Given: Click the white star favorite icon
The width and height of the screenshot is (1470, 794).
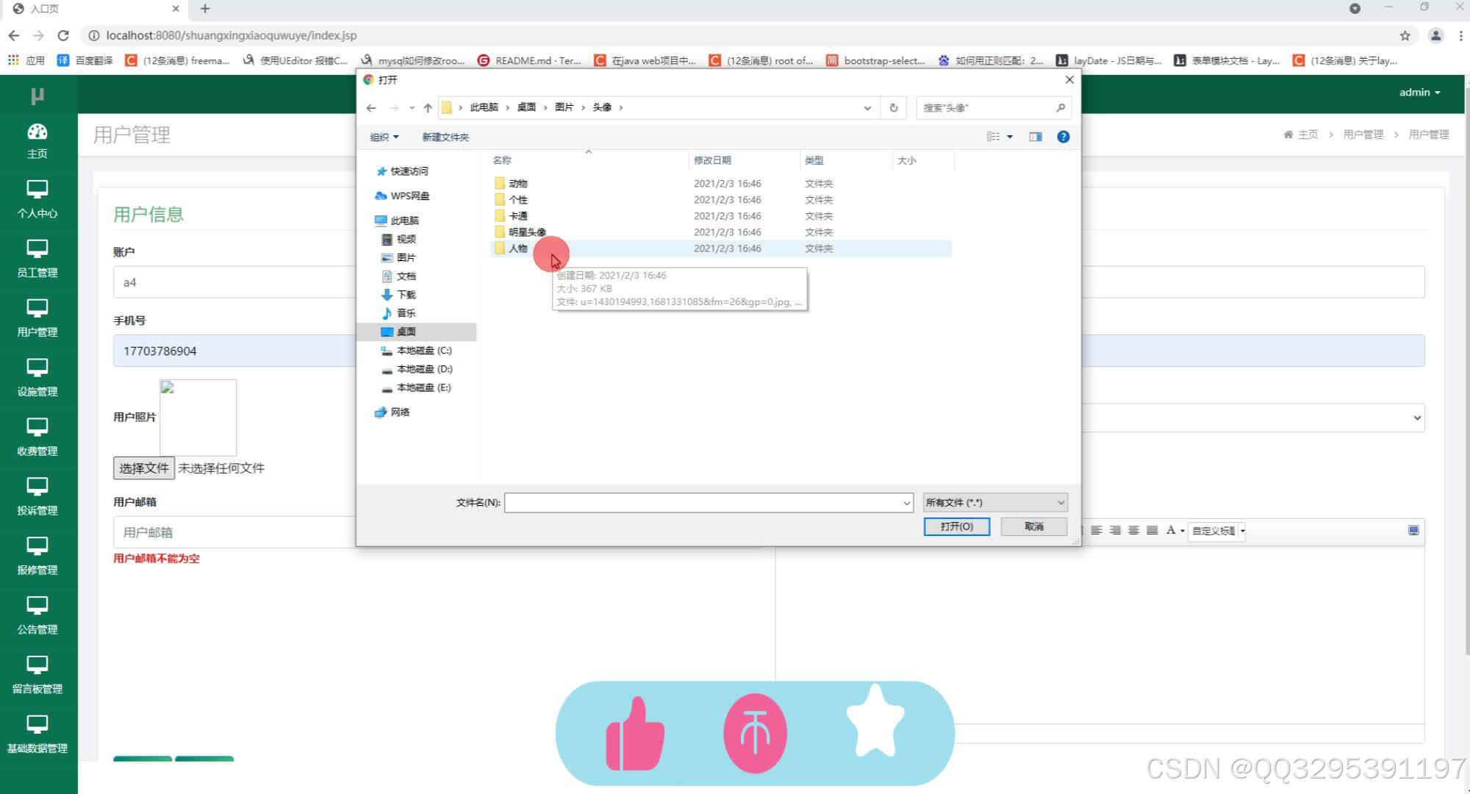Looking at the screenshot, I should pyautogui.click(x=875, y=722).
